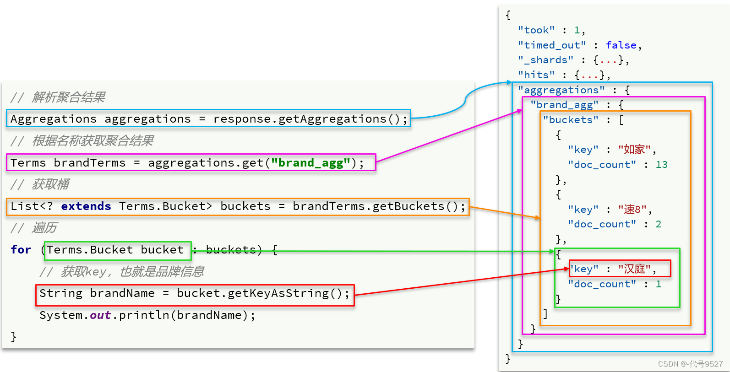Click the comment '// 解析聚合结果'

pyautogui.click(x=58, y=97)
